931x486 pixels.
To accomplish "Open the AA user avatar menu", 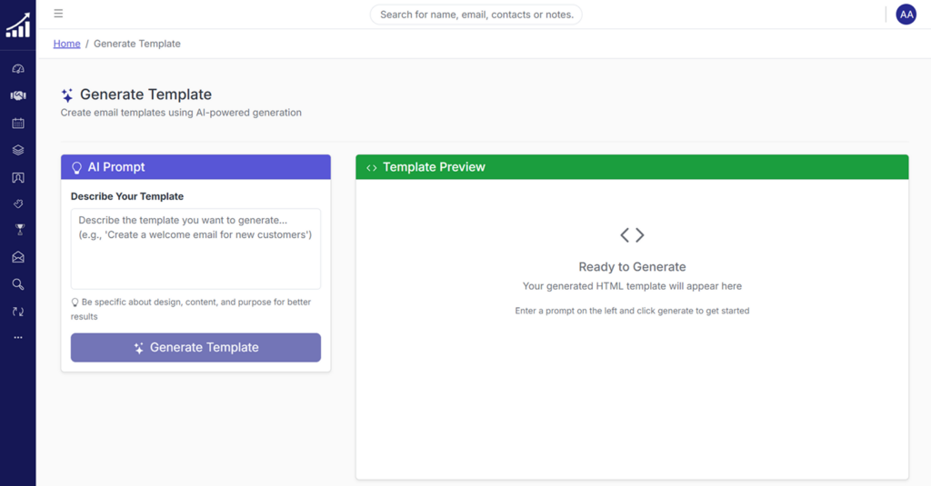I will click(x=906, y=15).
